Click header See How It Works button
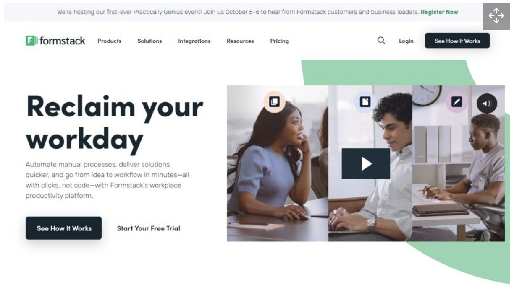The width and height of the screenshot is (514, 295). (457, 41)
